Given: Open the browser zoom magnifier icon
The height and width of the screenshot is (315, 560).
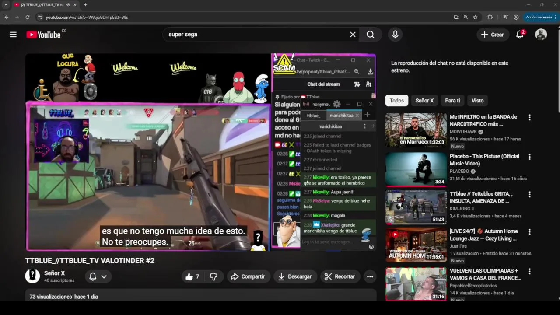Looking at the screenshot, I should [x=465, y=17].
